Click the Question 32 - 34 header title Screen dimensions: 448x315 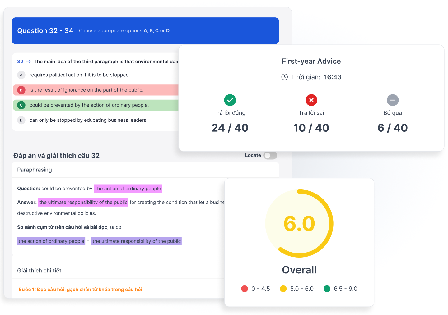coord(45,31)
